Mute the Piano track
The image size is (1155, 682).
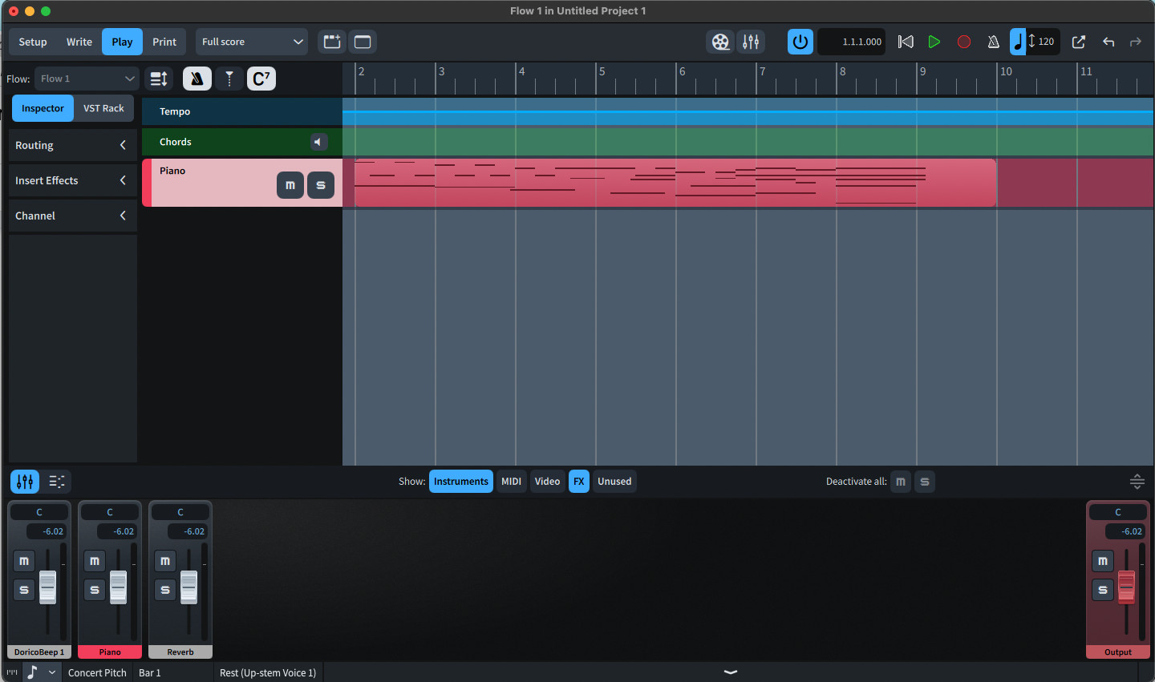click(x=290, y=185)
